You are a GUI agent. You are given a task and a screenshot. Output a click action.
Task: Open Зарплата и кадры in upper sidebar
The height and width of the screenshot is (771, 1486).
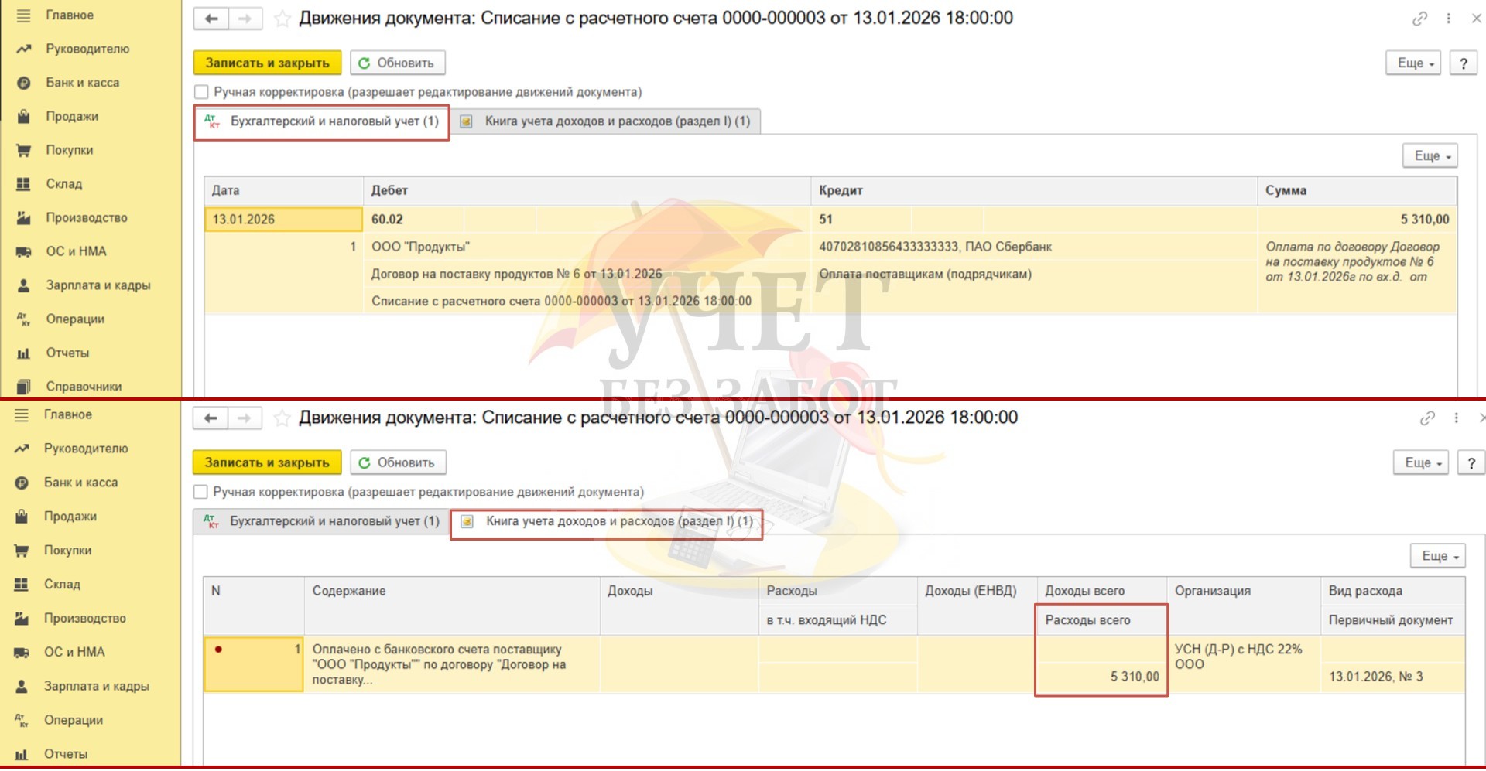pos(98,285)
